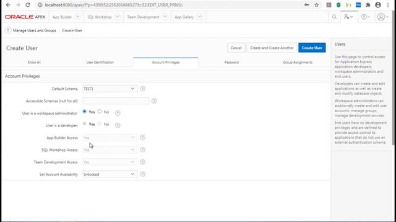
Task: Expand the App Gallery menu arrow
Action: point(199,17)
